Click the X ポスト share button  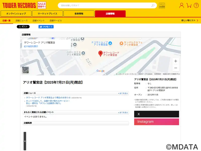[x=23, y=27]
